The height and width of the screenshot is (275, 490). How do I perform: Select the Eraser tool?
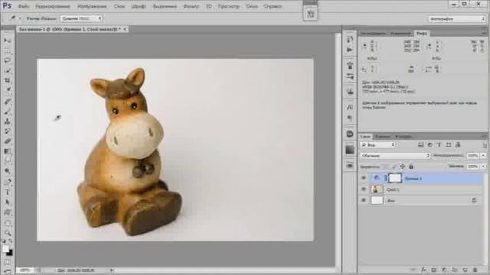(8, 141)
